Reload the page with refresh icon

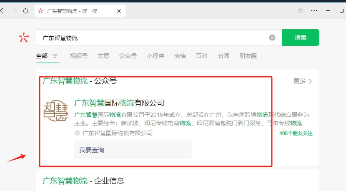coord(25,10)
